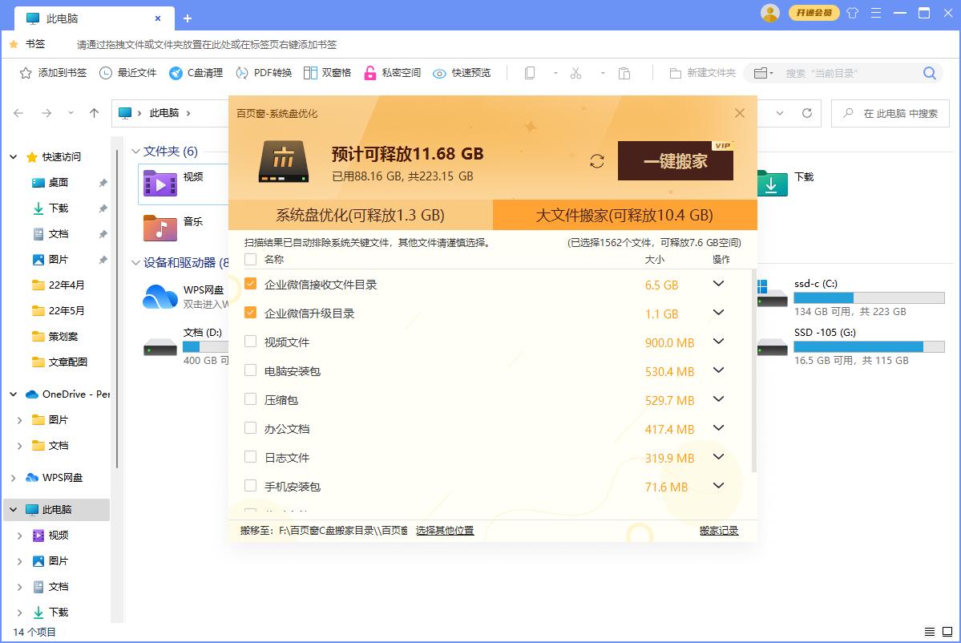Switch to the 系统盘优化 tab
The image size is (961, 643).
point(360,215)
